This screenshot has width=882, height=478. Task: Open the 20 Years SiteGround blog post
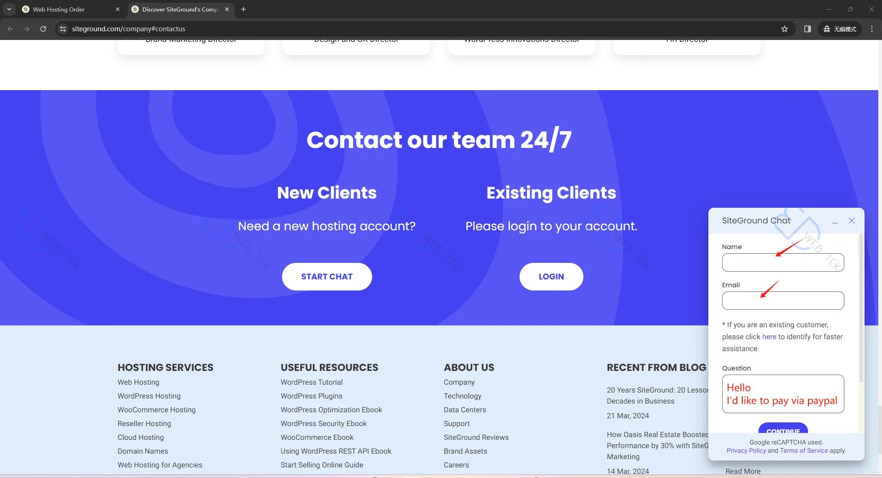tap(657, 395)
